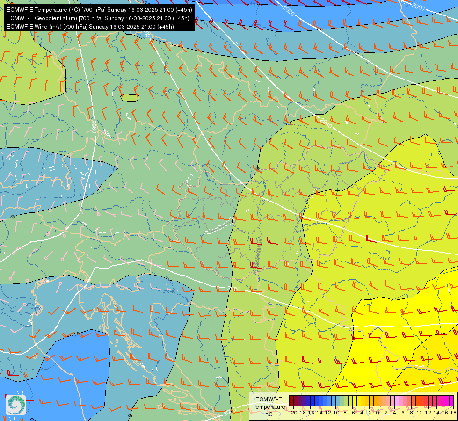
Task: Select the ECMWF-E Wind title line
Action: tap(90, 27)
